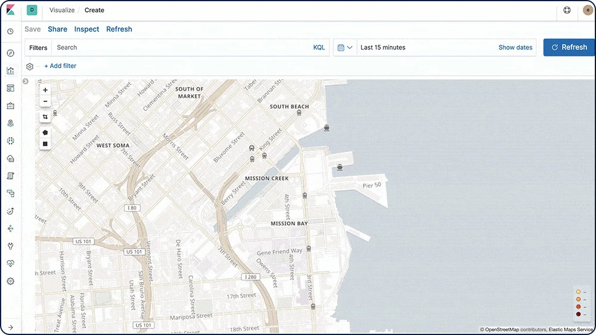This screenshot has height=335, width=596.
Task: Click the dark red legend color dot
Action: pos(579,314)
